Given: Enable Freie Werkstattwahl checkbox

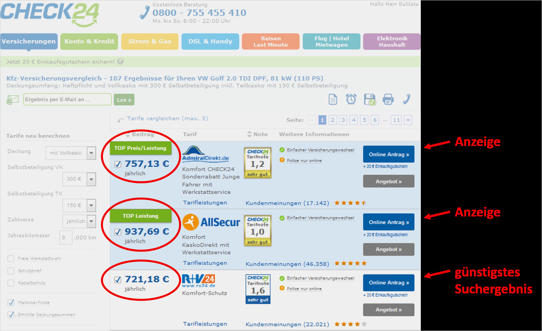Looking at the screenshot, I should click(x=11, y=259).
